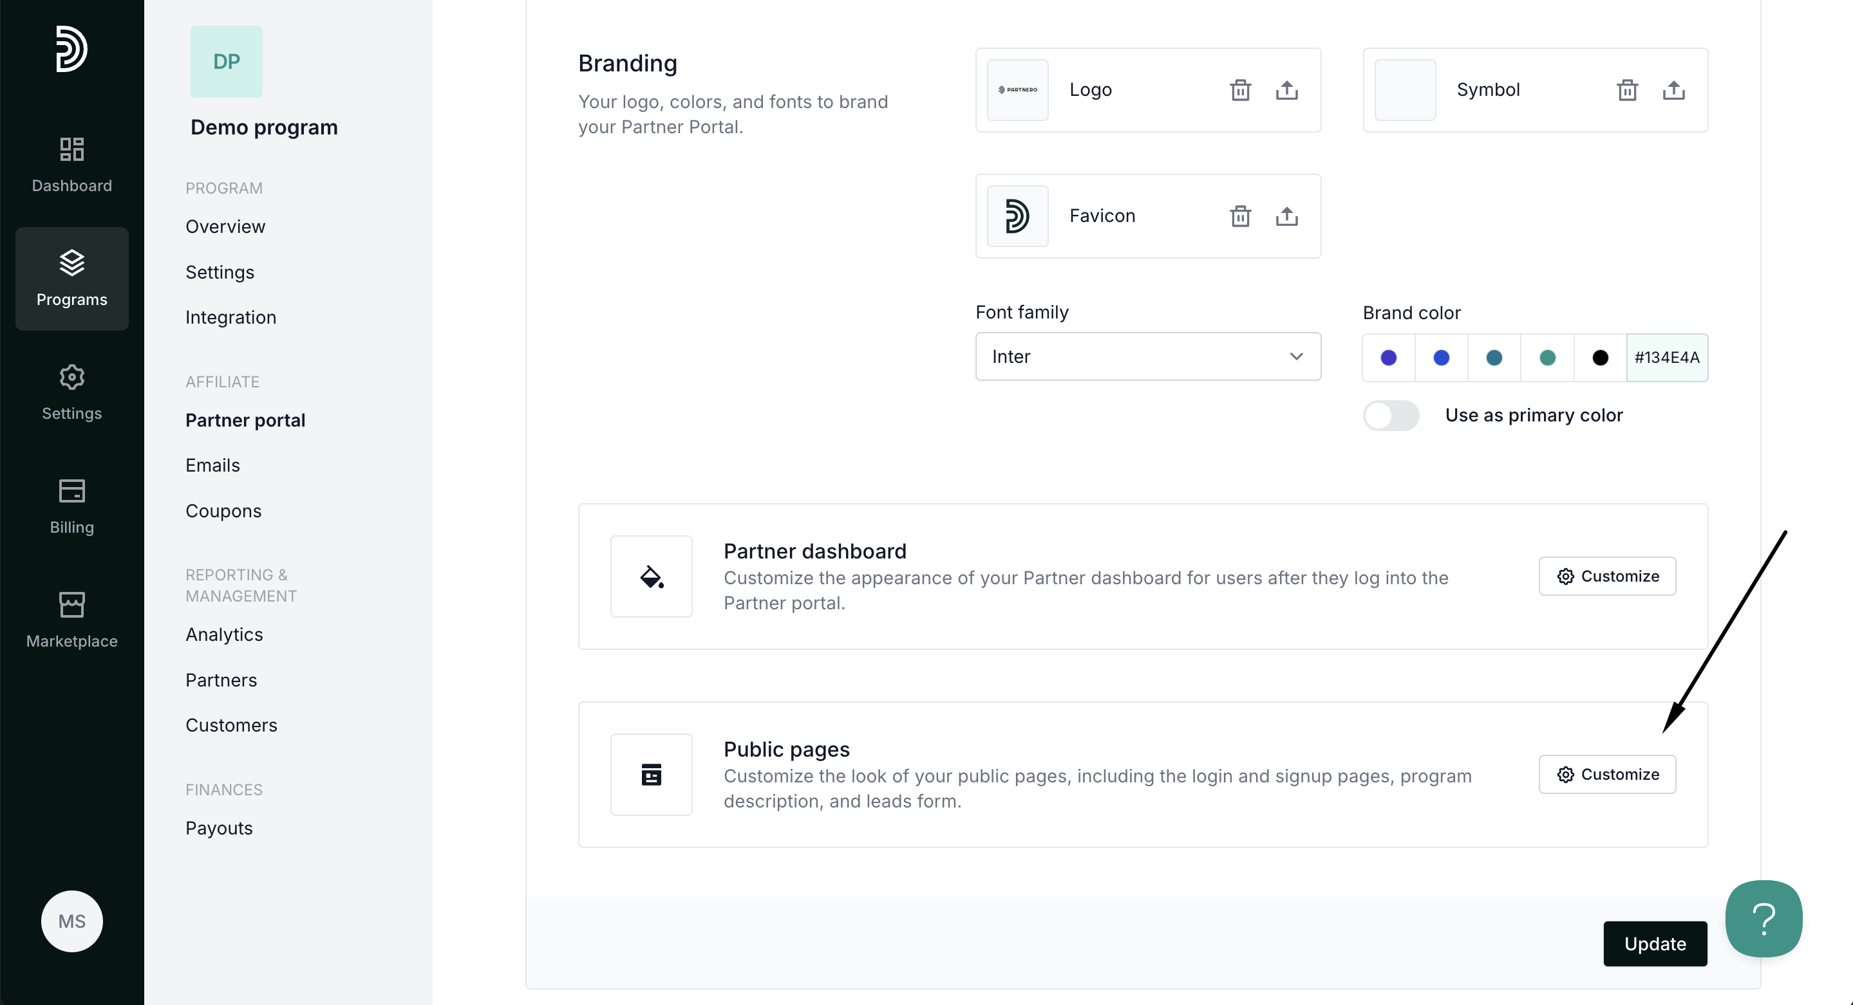This screenshot has width=1853, height=1005.
Task: Open the Emails page
Action: (213, 465)
